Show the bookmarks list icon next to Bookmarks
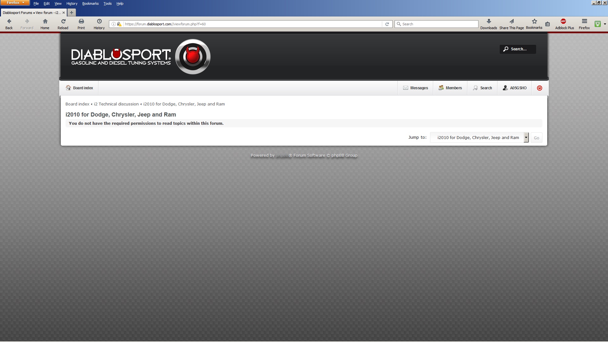This screenshot has height=342, width=608. (548, 24)
